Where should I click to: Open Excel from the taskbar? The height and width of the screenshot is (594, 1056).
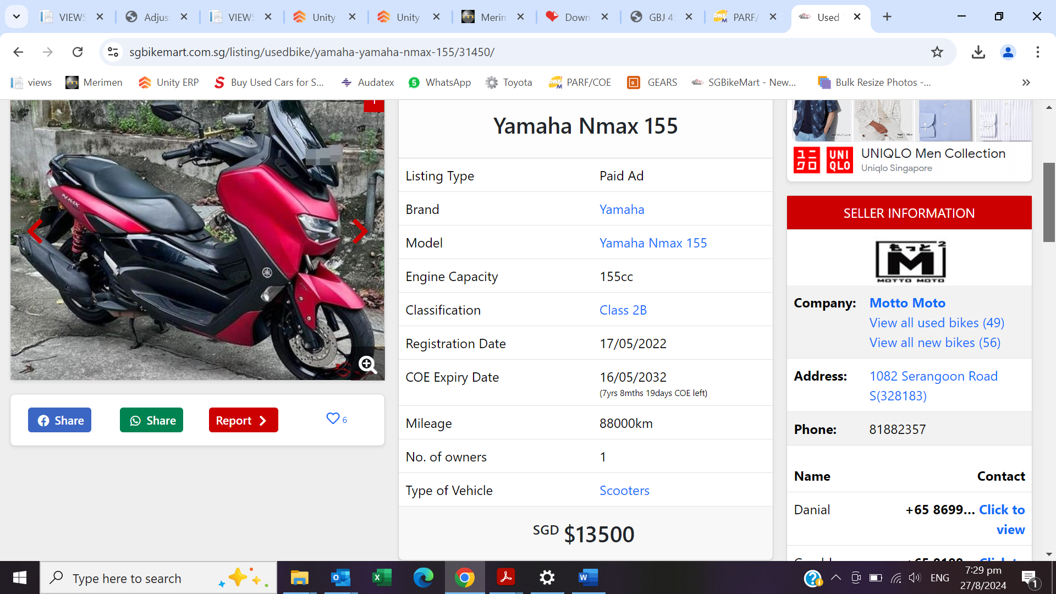click(382, 577)
